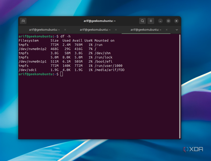Open a new terminal tab
Image resolution: width=211 pixels, height=161 pixels.
[x=23, y=21]
